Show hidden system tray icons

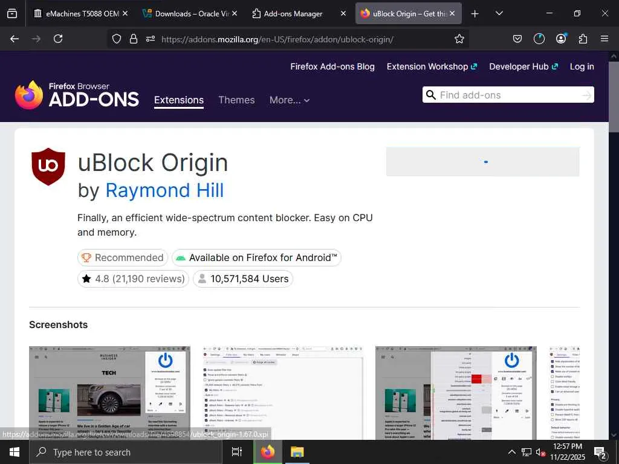511,452
